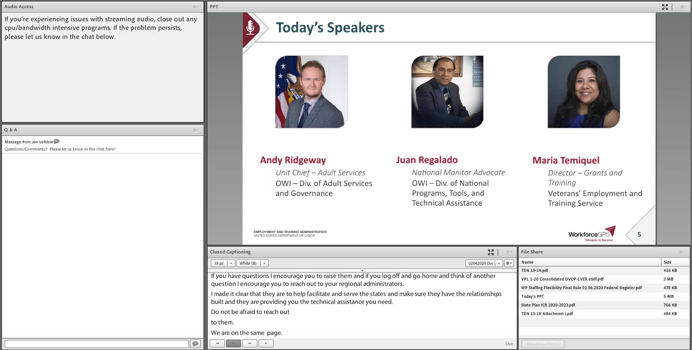Open the Audio Access pod menu

point(195,6)
